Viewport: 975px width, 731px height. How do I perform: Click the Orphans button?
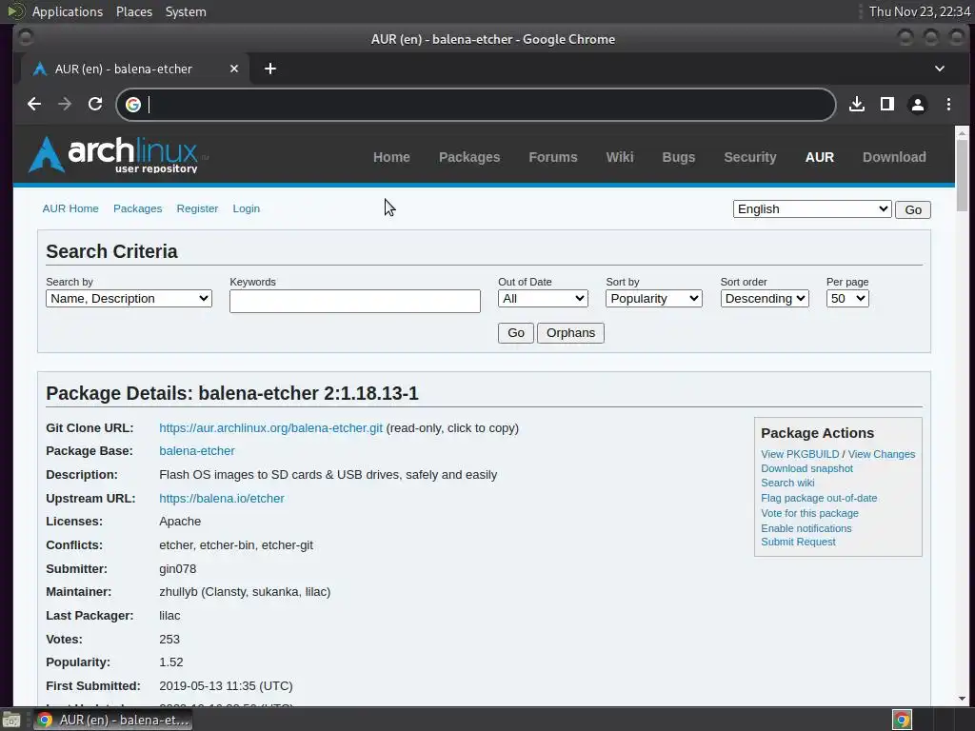click(x=570, y=333)
